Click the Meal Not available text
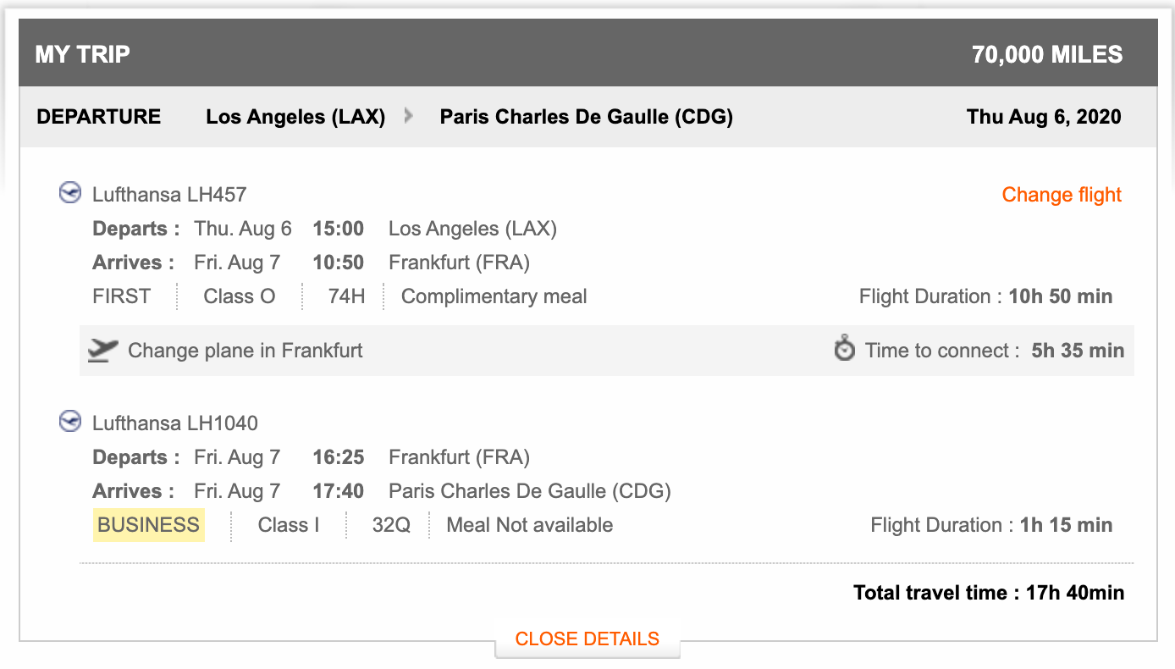The image size is (1175, 669). point(529,525)
